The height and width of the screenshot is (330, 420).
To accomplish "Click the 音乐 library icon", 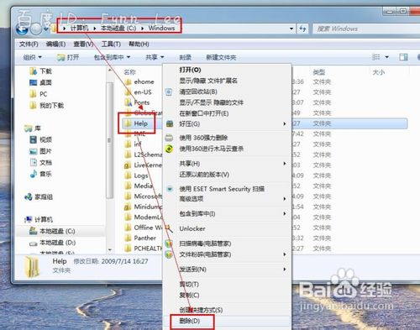I will [34, 174].
